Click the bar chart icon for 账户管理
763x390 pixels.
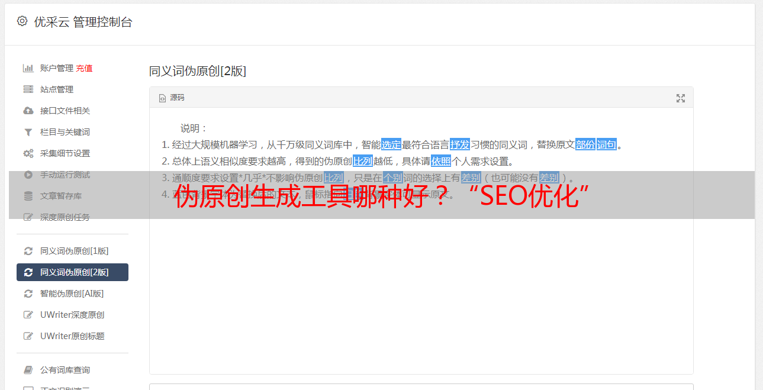[x=28, y=68]
